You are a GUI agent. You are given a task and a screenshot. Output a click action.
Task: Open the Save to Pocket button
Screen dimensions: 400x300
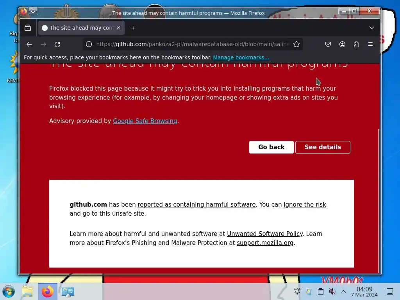pyautogui.click(x=328, y=44)
